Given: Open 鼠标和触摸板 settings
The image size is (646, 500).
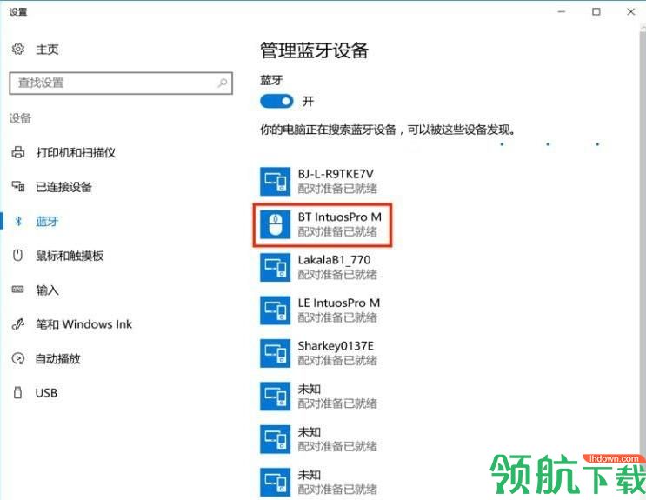Looking at the screenshot, I should coord(70,256).
